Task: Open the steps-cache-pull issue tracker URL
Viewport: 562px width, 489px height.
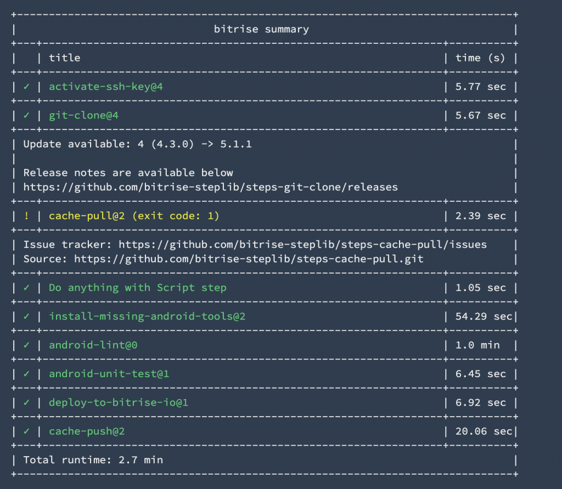Action: tap(302, 244)
